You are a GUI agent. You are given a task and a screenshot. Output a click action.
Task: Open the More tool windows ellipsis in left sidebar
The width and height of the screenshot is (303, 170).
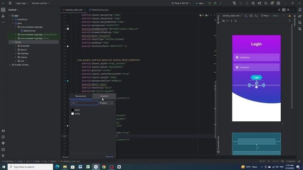coord(3,22)
